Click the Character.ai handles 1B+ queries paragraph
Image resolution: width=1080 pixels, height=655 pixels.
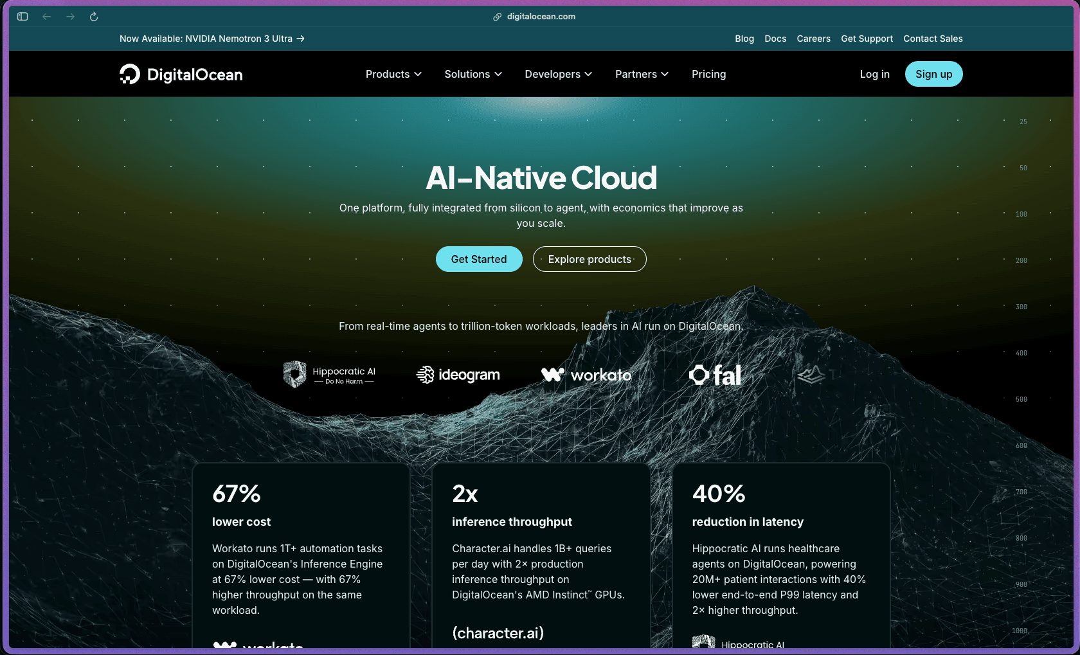[538, 571]
